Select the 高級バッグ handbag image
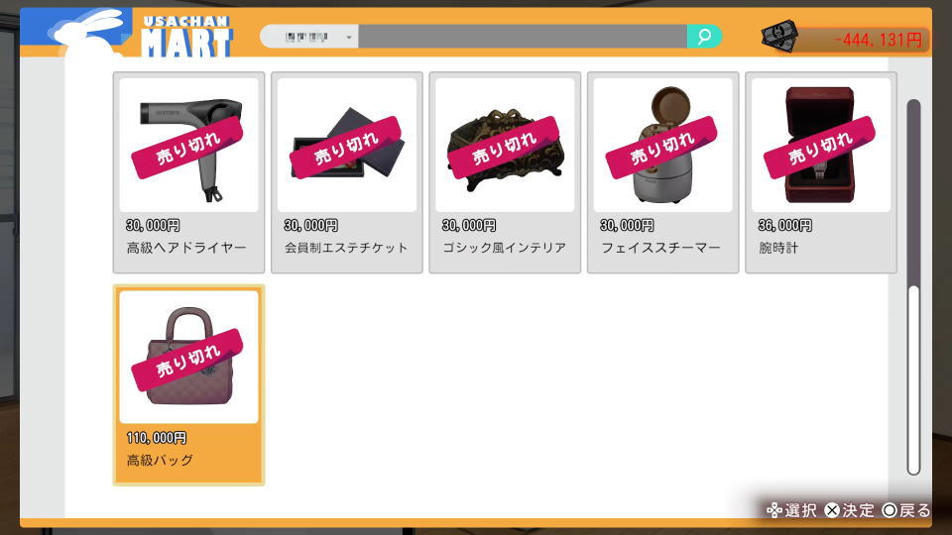The image size is (952, 535). (188, 357)
